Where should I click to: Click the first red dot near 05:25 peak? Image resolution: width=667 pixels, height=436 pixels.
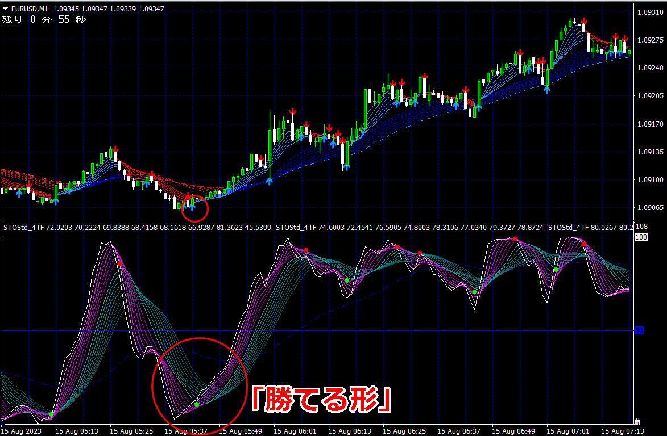[120, 265]
